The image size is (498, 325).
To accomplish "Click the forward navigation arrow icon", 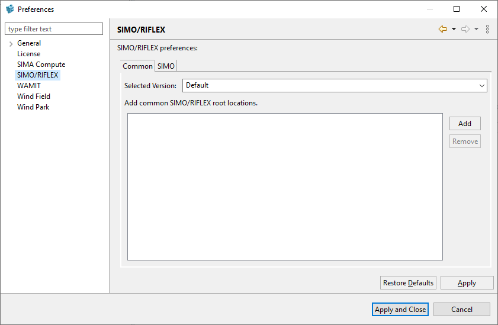I will (x=465, y=29).
